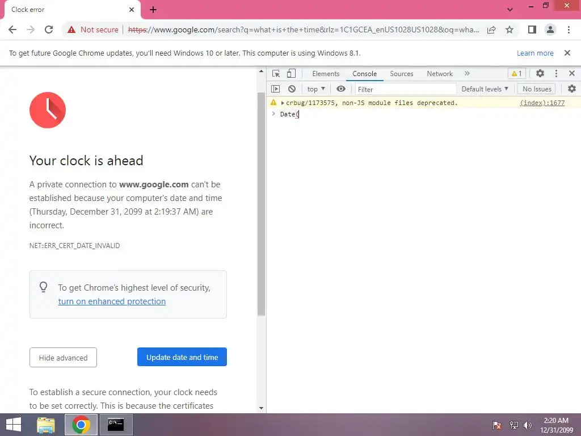Image resolution: width=581 pixels, height=436 pixels.
Task: Clear the console with the ban icon
Action: [x=292, y=89]
